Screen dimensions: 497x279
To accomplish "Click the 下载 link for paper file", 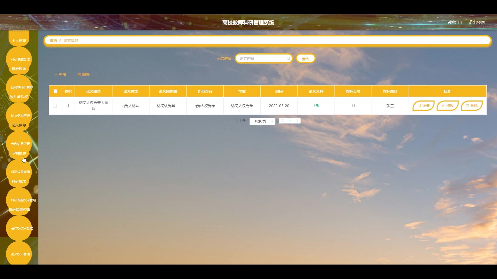I will tap(316, 106).
